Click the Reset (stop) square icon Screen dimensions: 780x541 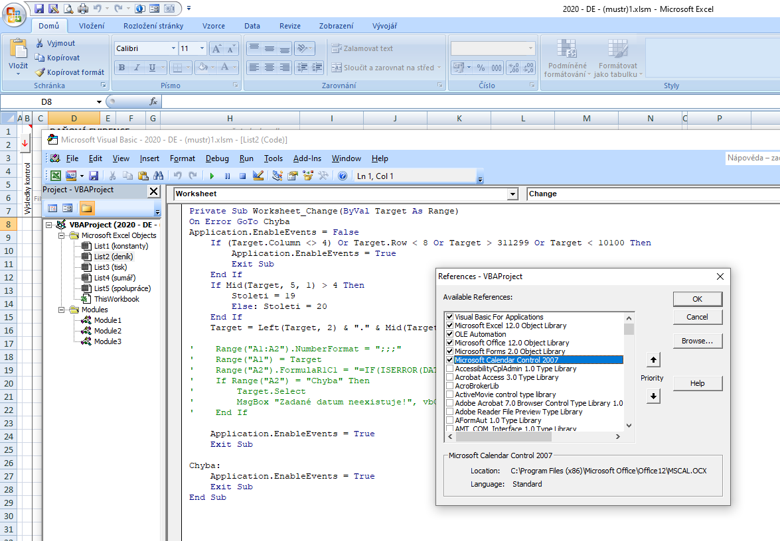[x=242, y=176]
